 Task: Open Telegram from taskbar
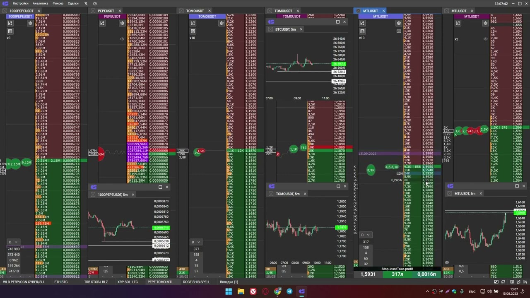pyautogui.click(x=289, y=291)
